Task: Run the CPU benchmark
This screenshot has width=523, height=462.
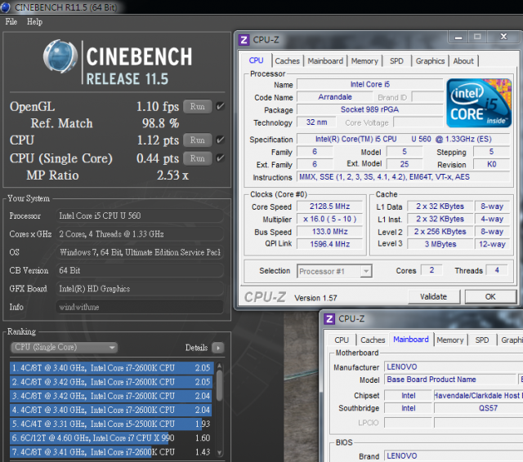Action: tap(198, 140)
